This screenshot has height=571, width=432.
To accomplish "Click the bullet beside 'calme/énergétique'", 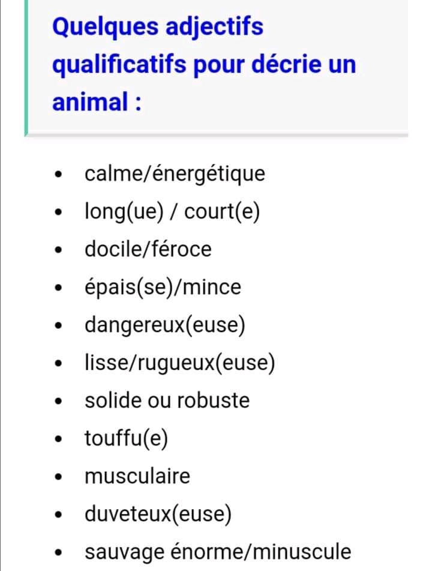I will [58, 176].
